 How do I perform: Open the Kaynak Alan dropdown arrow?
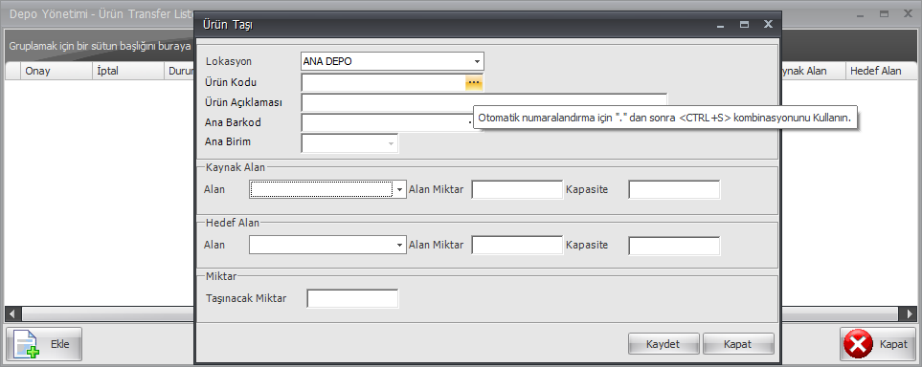[x=400, y=189]
